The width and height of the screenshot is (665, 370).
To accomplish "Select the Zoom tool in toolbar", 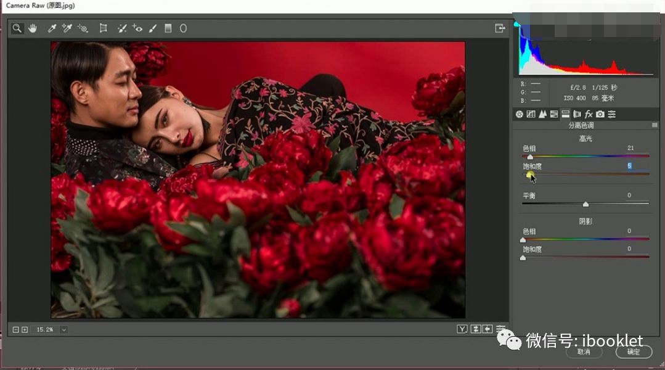I will [17, 28].
